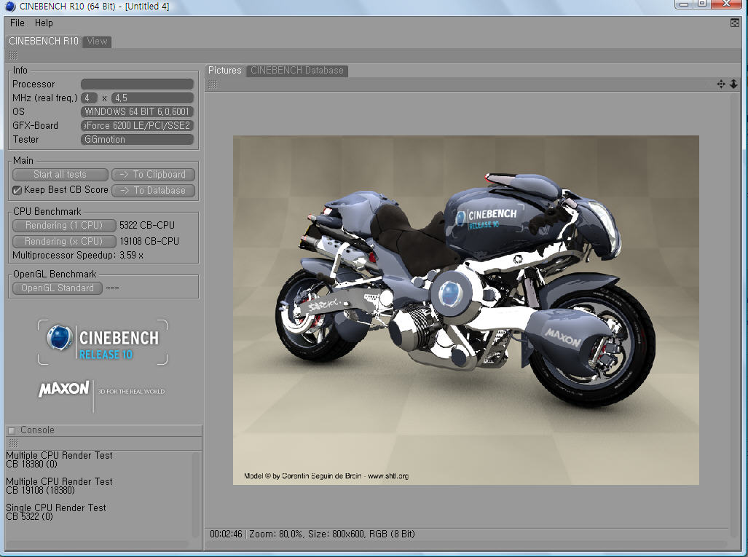The height and width of the screenshot is (557, 748).
Task: Click the Zoom: 80,0% status text
Action: point(276,534)
